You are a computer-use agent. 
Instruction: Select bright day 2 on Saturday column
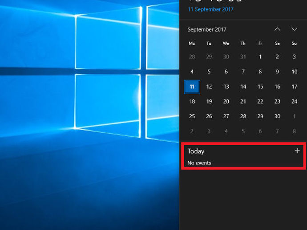277,57
